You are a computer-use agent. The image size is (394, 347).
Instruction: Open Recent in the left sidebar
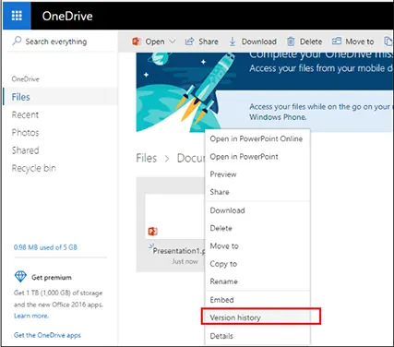(25, 114)
